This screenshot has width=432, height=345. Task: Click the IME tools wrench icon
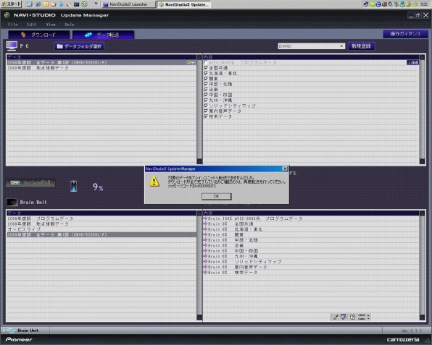point(336,317)
